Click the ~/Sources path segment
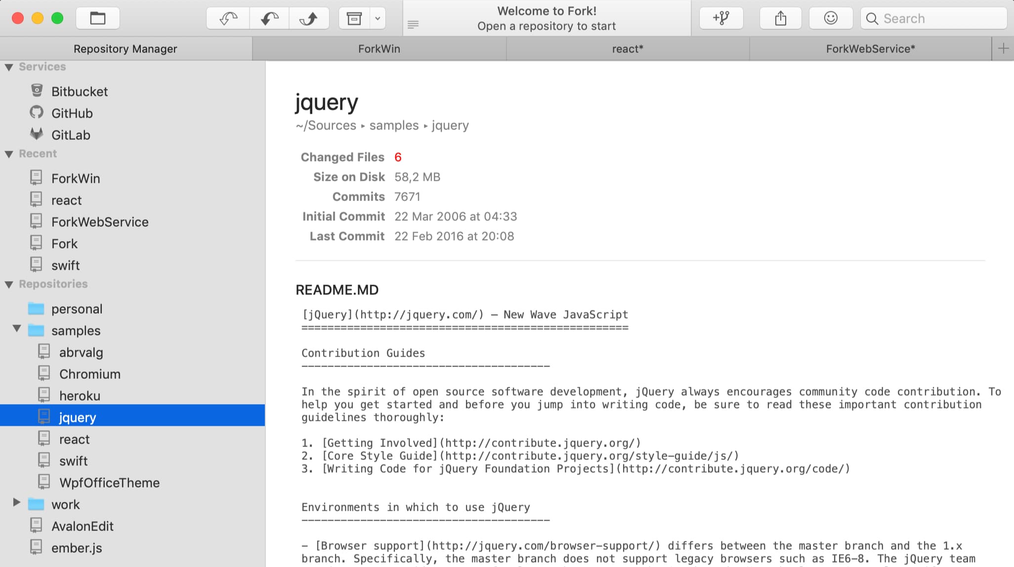 [x=326, y=125]
